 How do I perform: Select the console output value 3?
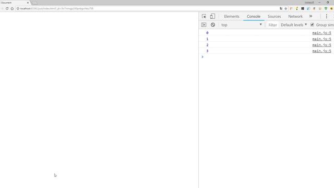[x=207, y=51]
